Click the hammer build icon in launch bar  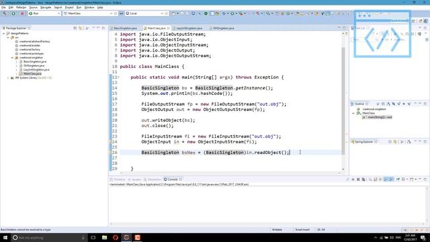[x=5, y=13]
